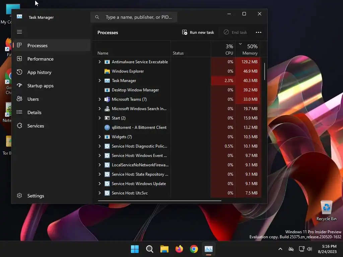Sort by the Status column header

[x=191, y=49]
